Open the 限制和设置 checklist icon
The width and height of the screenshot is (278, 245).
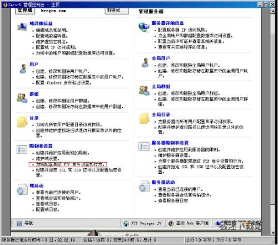click(x=22, y=149)
